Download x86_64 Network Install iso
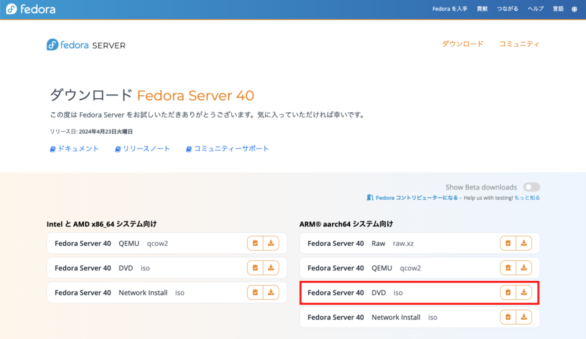The image size is (586, 339). [271, 292]
